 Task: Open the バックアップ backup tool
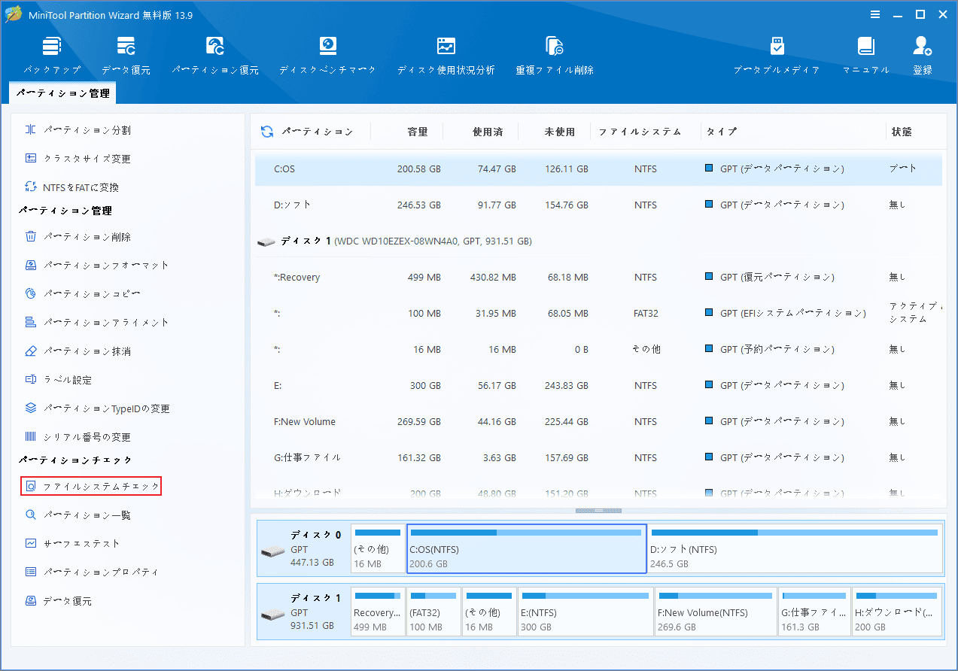[52, 56]
